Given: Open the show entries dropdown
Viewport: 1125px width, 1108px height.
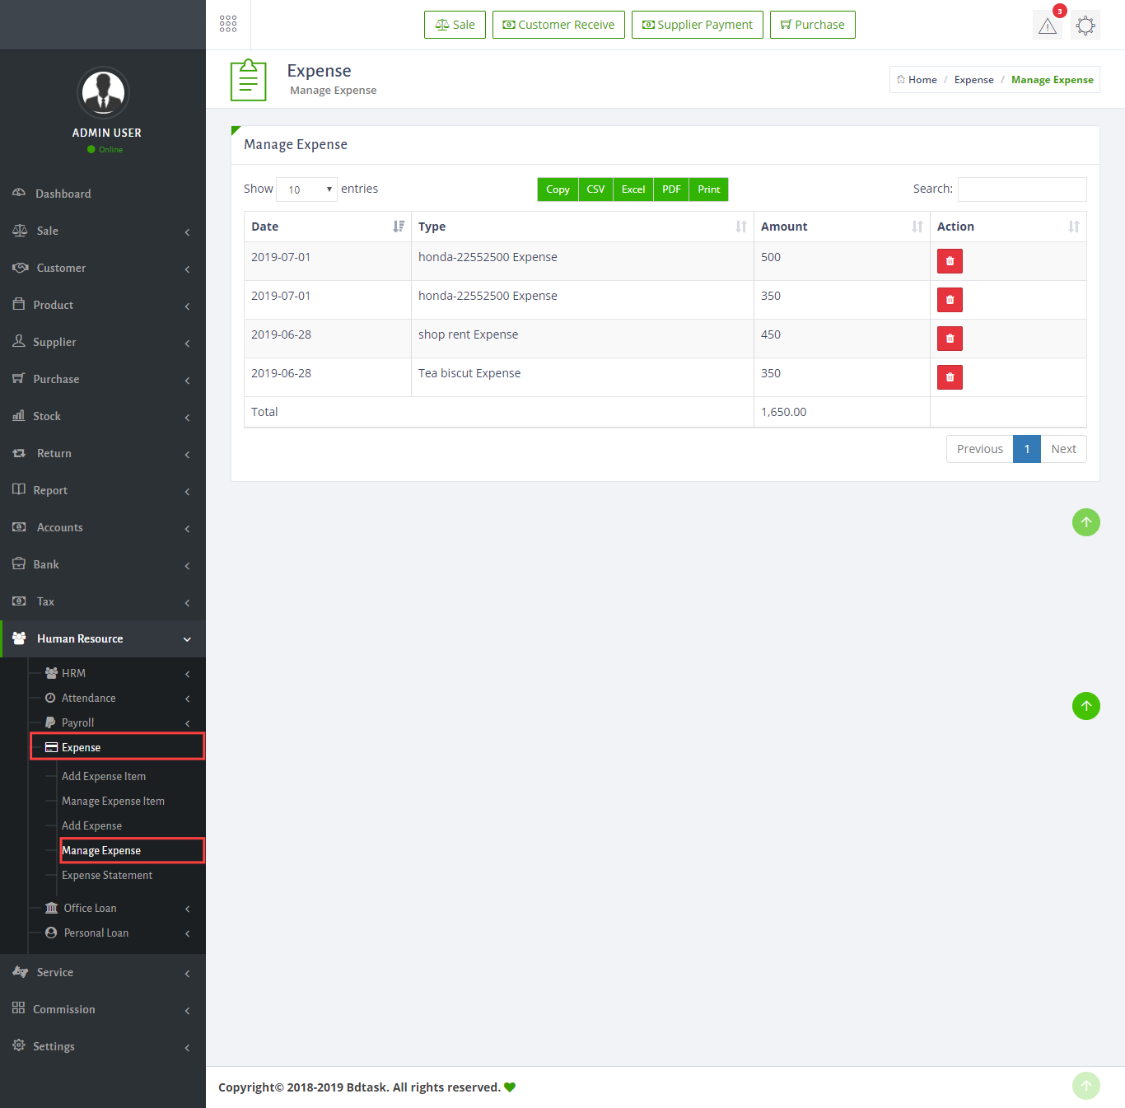Looking at the screenshot, I should 306,189.
